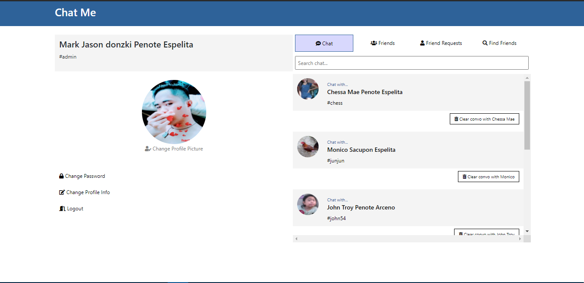This screenshot has height=283, width=584.
Task: Click the lock icon beside Change Password
Action: tap(61, 176)
